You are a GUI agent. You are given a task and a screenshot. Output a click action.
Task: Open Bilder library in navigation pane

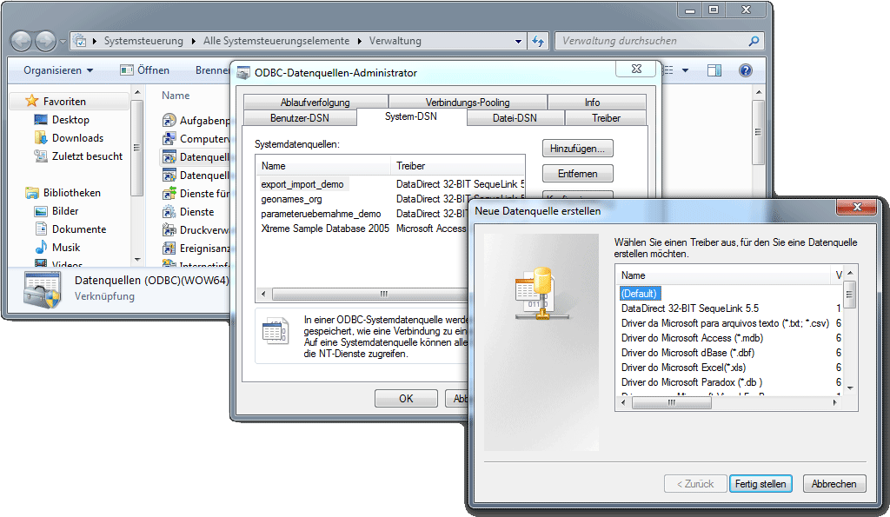(64, 211)
